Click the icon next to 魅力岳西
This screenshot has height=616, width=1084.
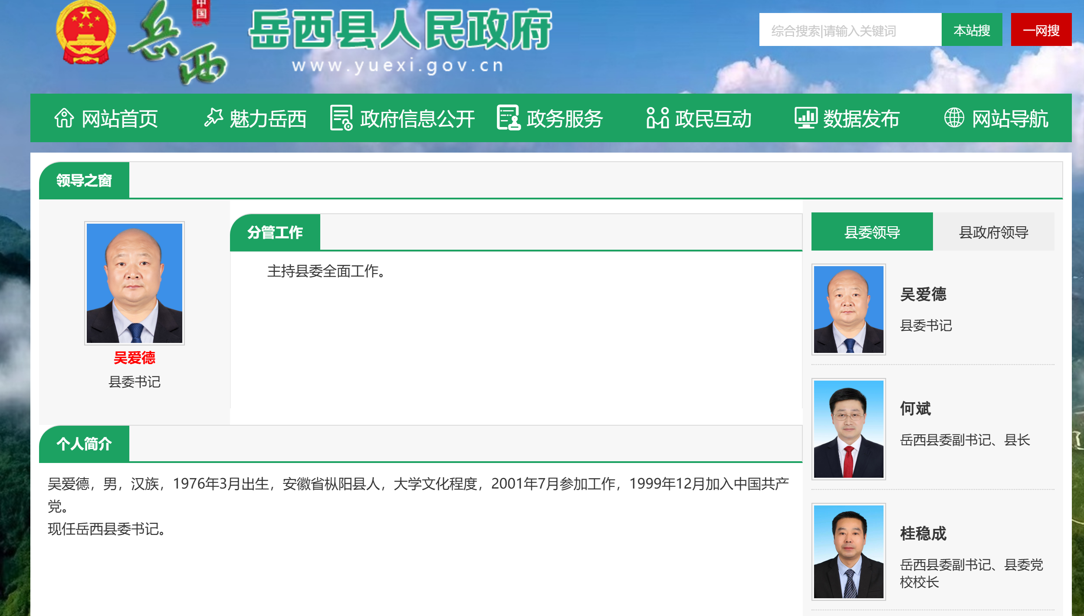pyautogui.click(x=214, y=117)
